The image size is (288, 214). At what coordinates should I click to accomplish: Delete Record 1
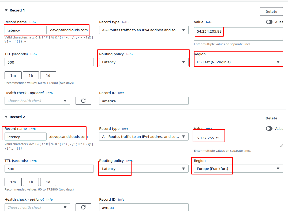click(x=271, y=12)
